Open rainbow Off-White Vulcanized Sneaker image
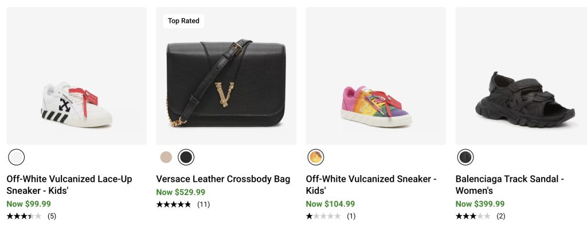 pos(375,76)
